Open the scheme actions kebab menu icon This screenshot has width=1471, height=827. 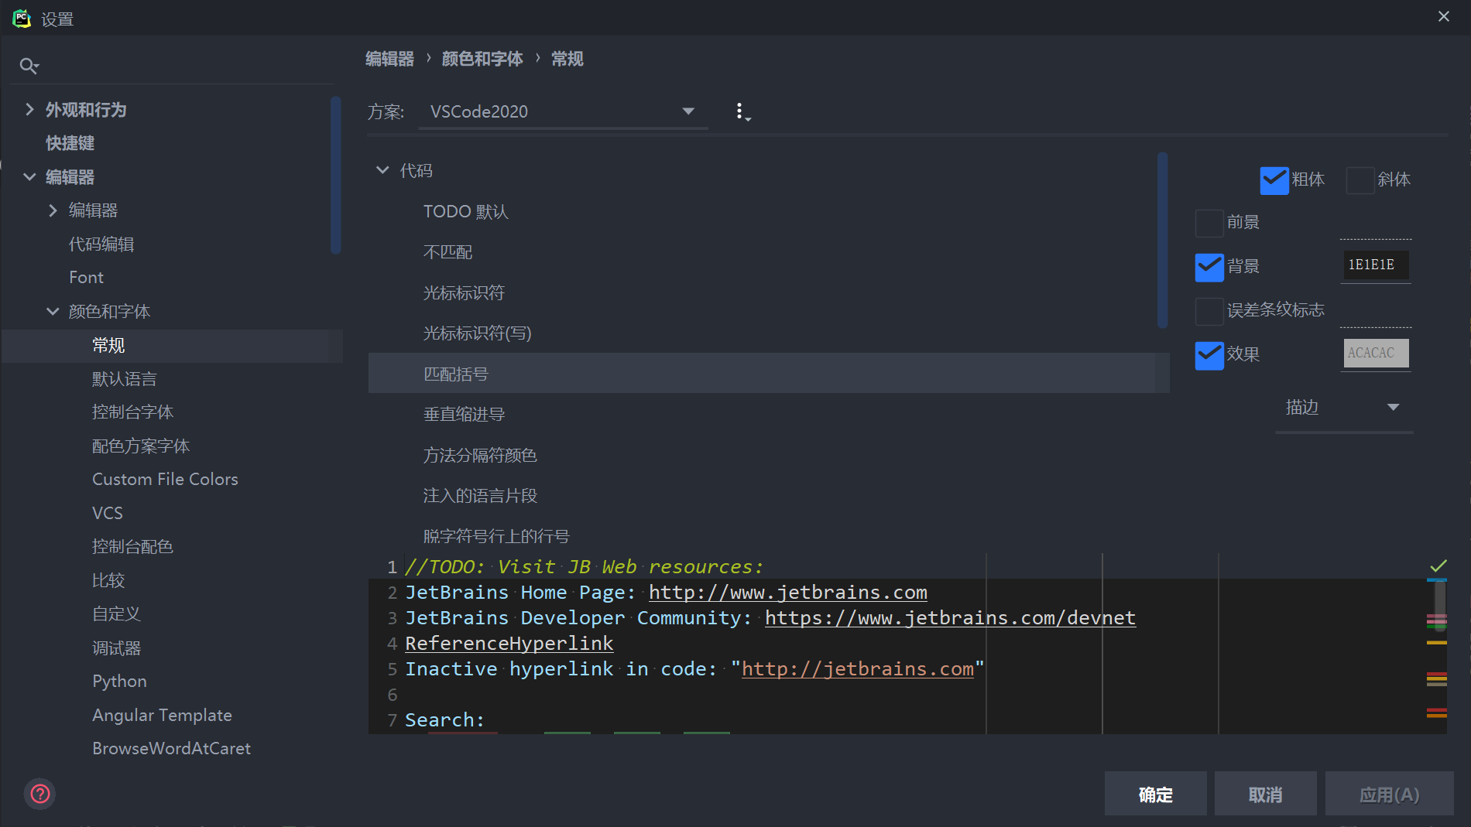[742, 111]
